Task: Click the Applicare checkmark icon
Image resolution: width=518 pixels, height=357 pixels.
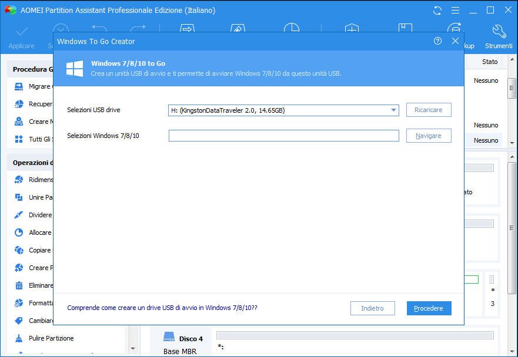Action: pyautogui.click(x=22, y=32)
